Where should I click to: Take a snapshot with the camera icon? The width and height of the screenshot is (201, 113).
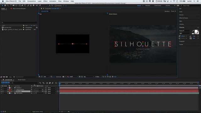pyautogui.click(x=63, y=77)
